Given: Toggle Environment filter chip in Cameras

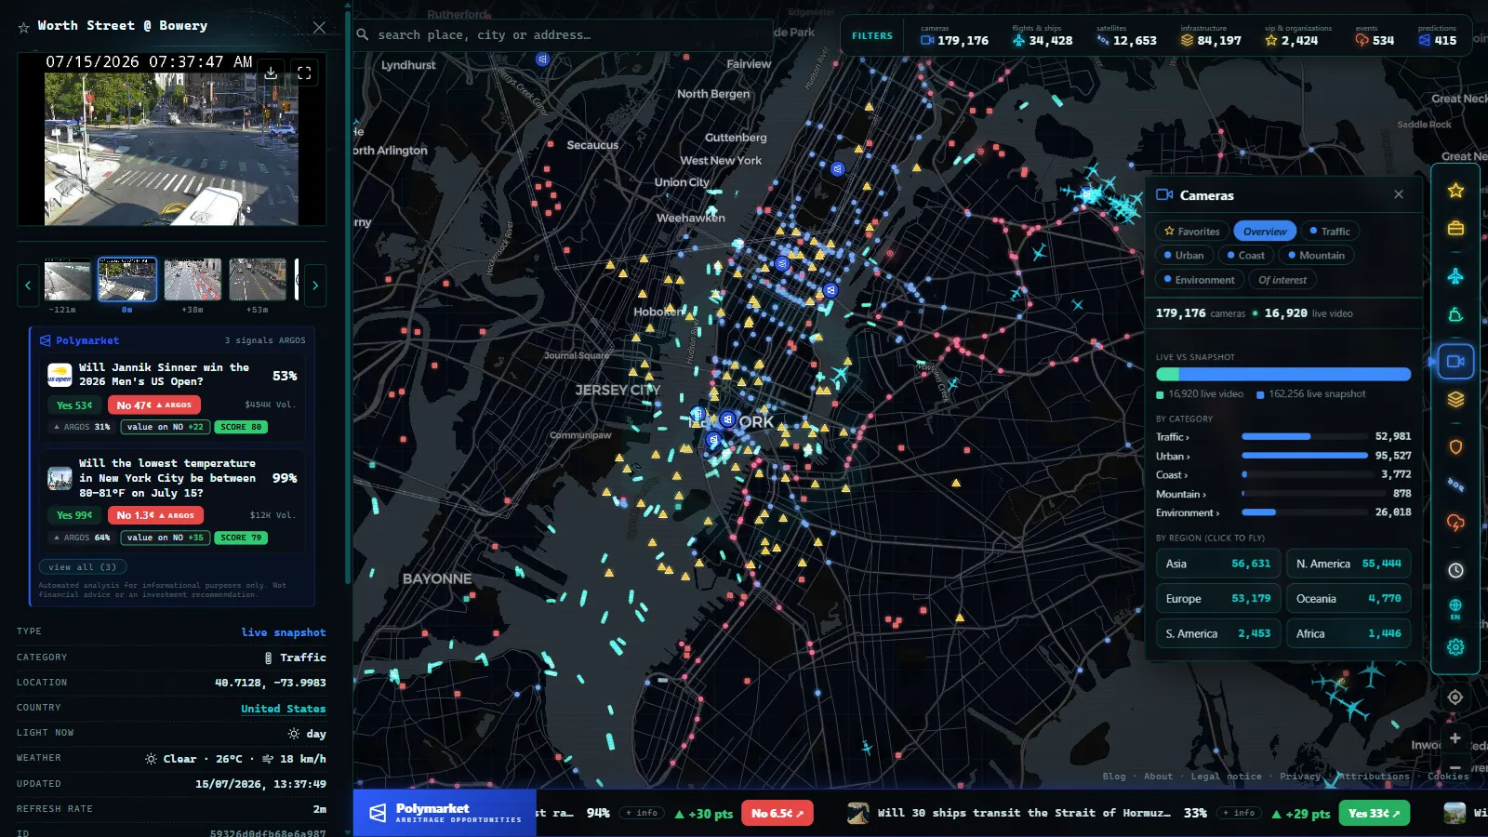Looking at the screenshot, I should coord(1199,280).
